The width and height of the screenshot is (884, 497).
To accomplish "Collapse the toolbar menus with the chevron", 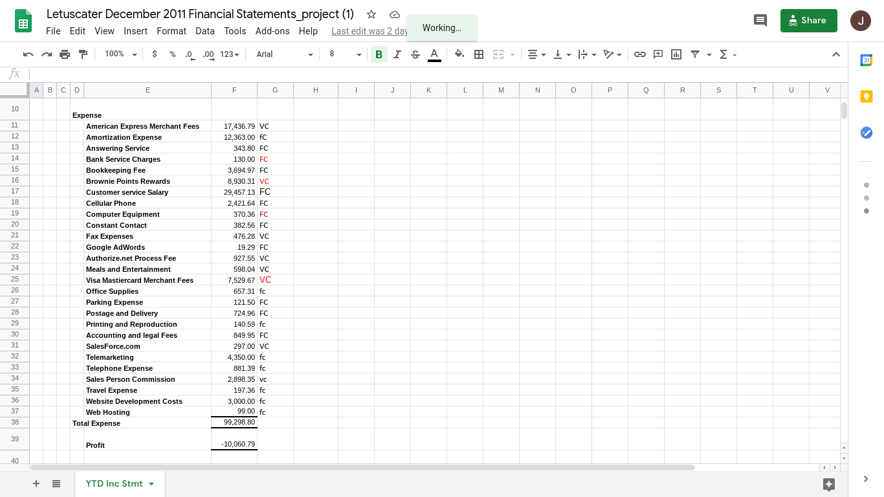I will click(835, 54).
